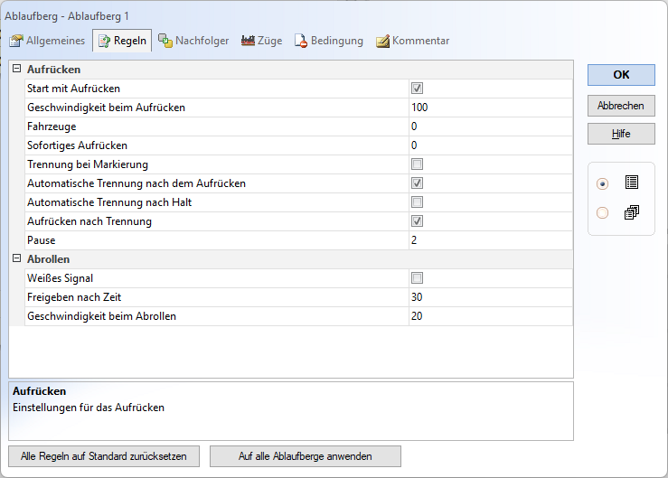Click the Bedingung tab icon
This screenshot has width=668, height=478.
pyautogui.click(x=300, y=41)
